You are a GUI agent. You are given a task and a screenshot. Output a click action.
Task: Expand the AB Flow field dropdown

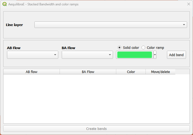click(x=32, y=55)
